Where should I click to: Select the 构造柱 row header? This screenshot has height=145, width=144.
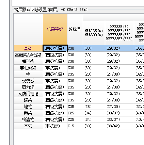pos(28,119)
